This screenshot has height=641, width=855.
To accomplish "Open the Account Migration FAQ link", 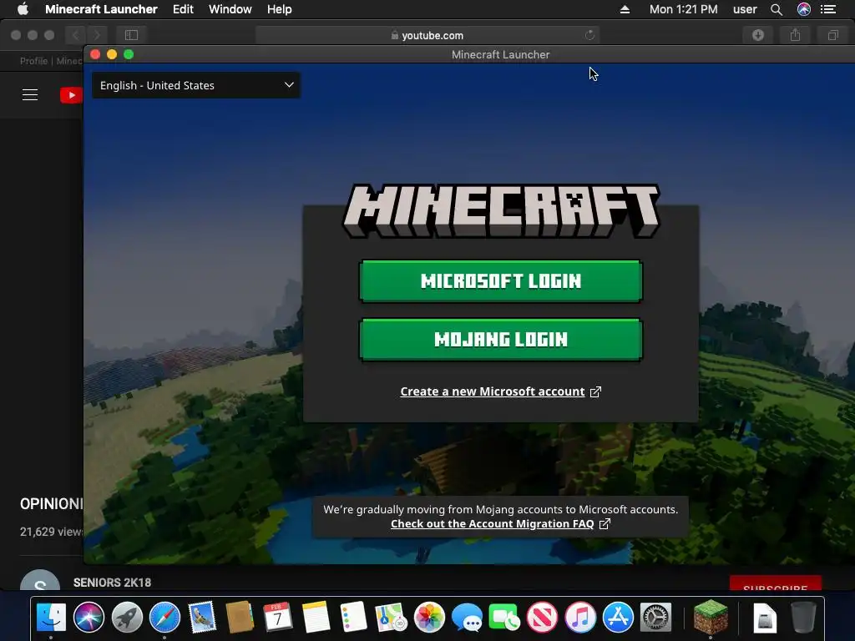I will pos(501,524).
